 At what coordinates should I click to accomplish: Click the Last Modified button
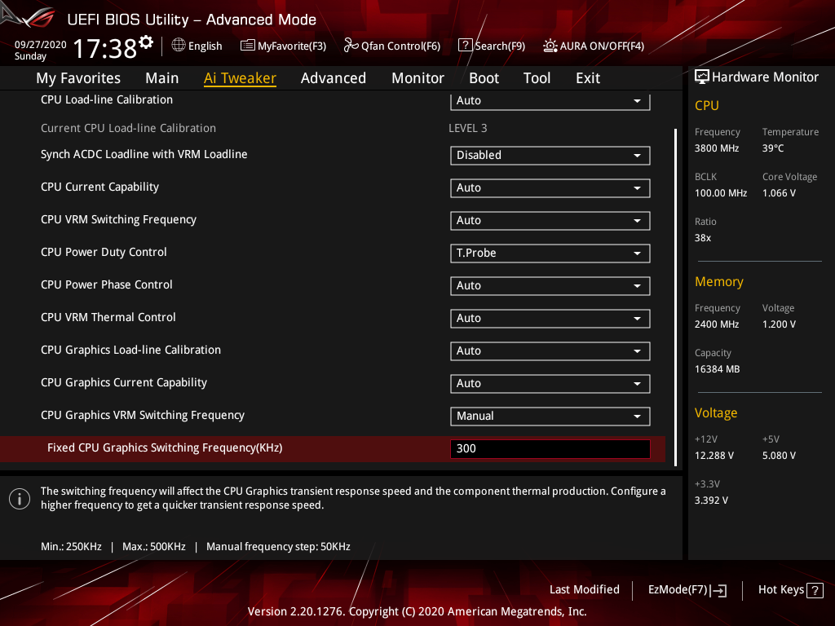[584, 589]
